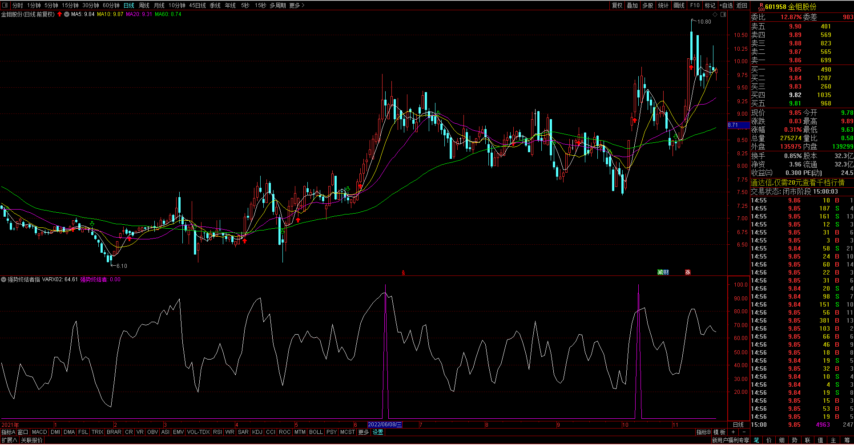
Task: Click 返回 back button
Action: click(742, 5)
